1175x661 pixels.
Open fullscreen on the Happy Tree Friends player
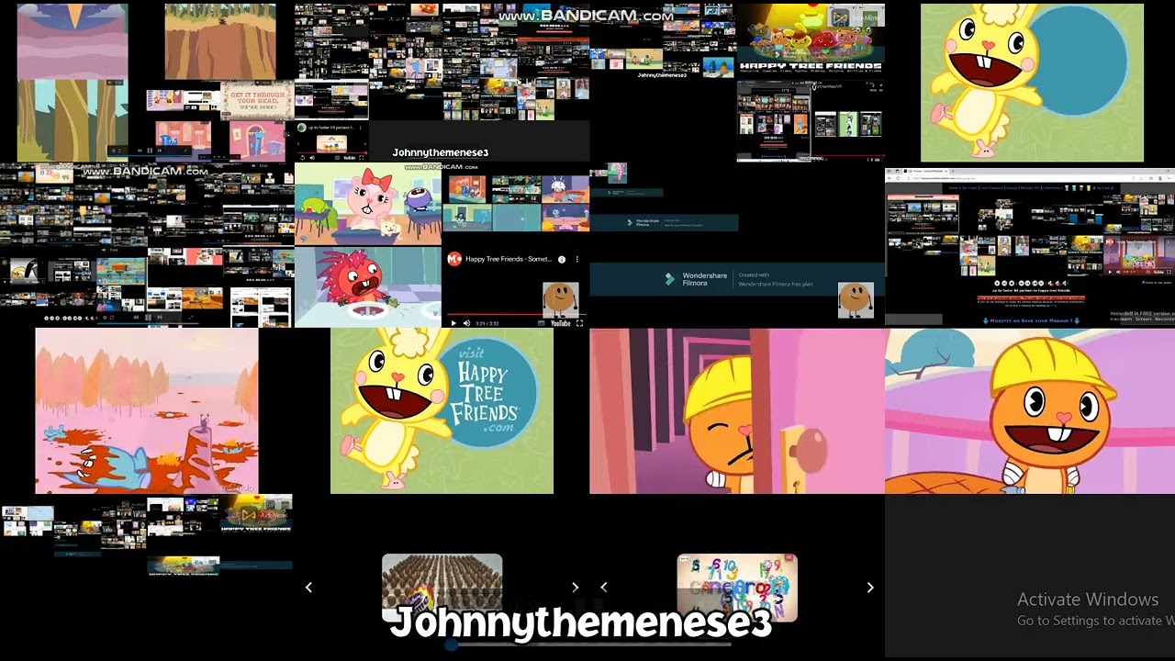click(x=579, y=323)
